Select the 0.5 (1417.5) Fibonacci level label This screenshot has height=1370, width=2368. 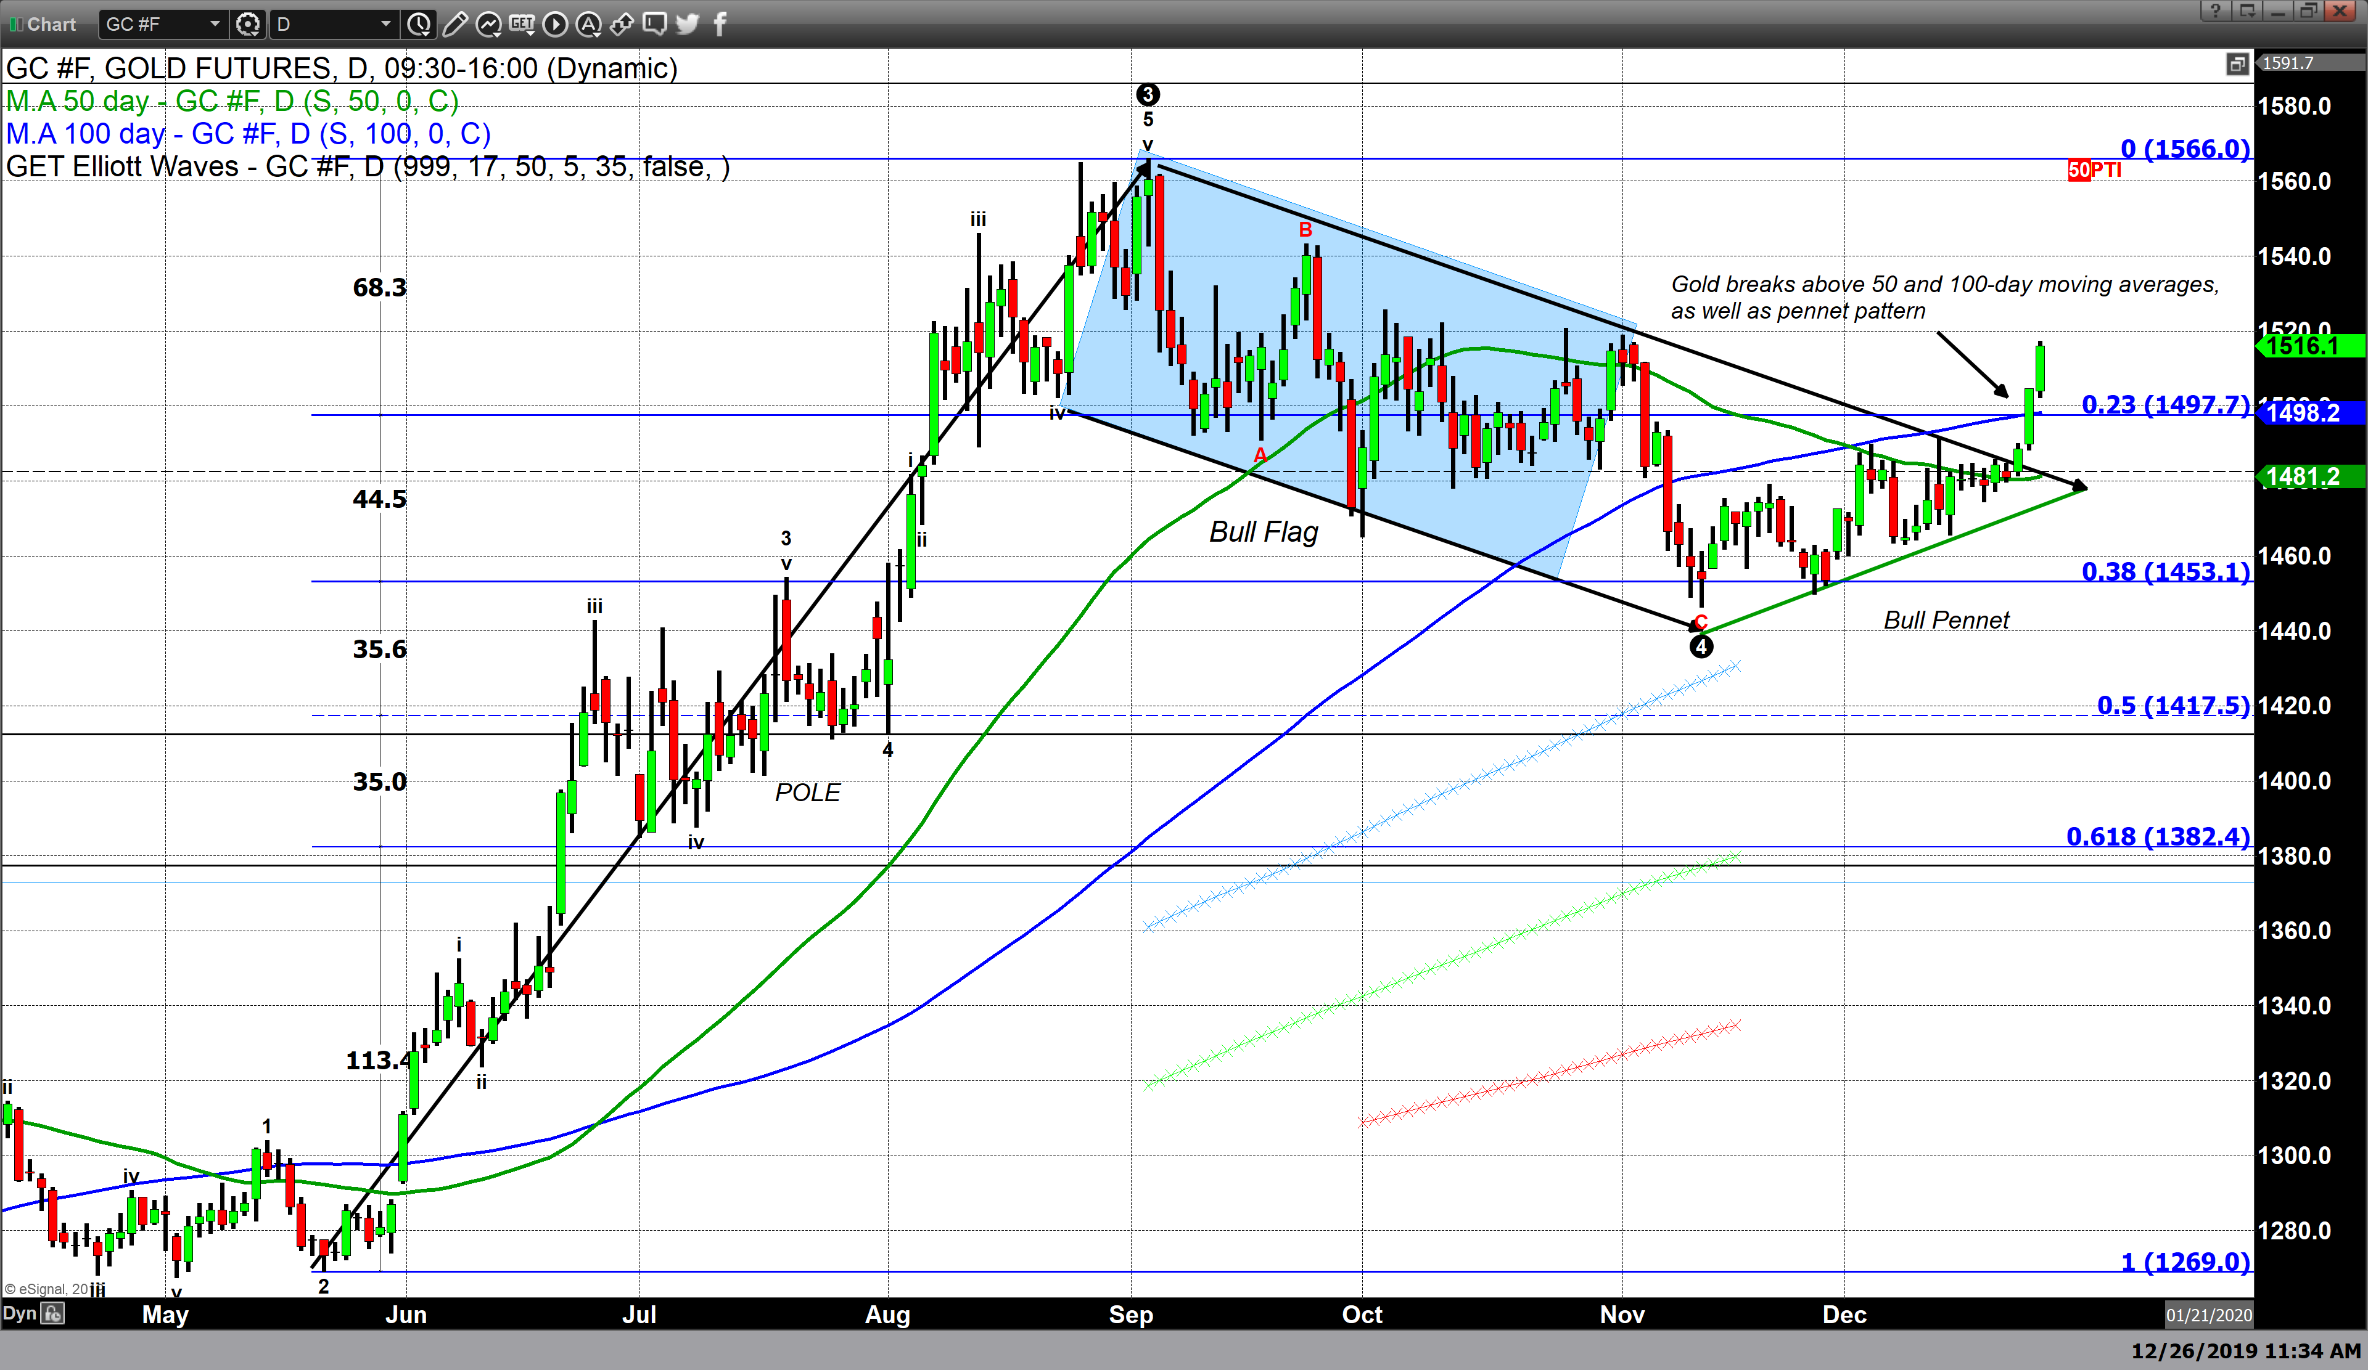pos(2173,705)
